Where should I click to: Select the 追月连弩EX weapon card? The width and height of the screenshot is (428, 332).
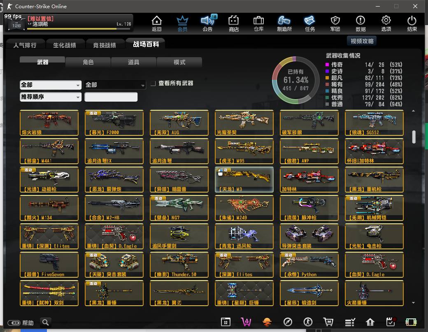(x=114, y=151)
